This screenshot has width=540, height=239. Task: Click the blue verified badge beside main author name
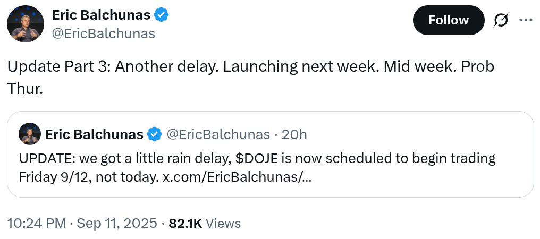(x=161, y=15)
